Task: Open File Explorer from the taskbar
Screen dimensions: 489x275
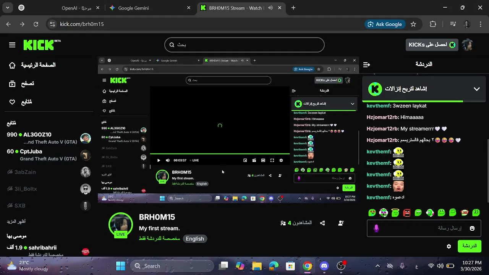Action: [x=257, y=266]
